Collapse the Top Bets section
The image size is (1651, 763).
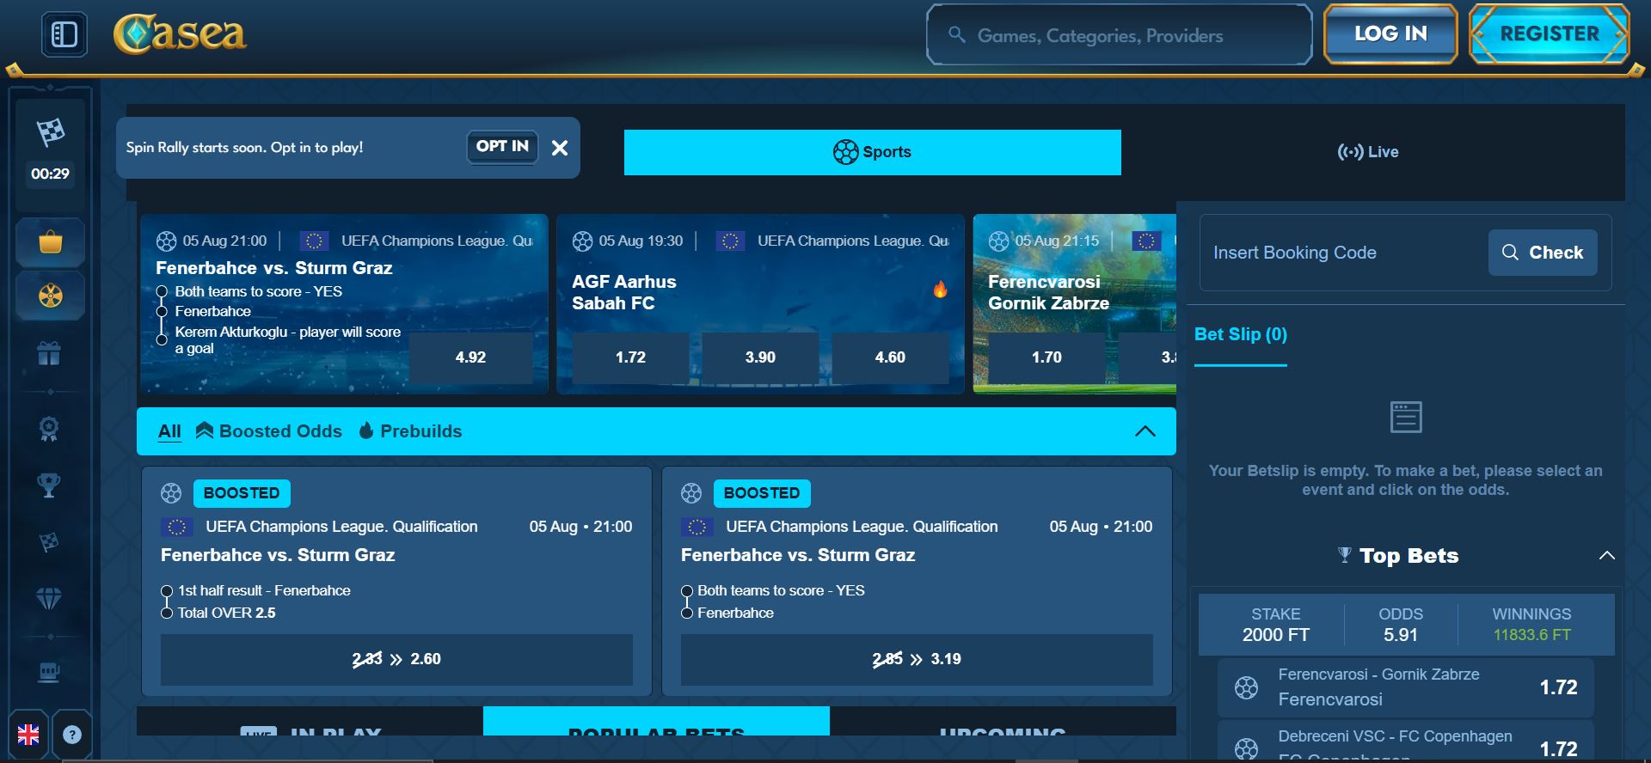tap(1606, 556)
